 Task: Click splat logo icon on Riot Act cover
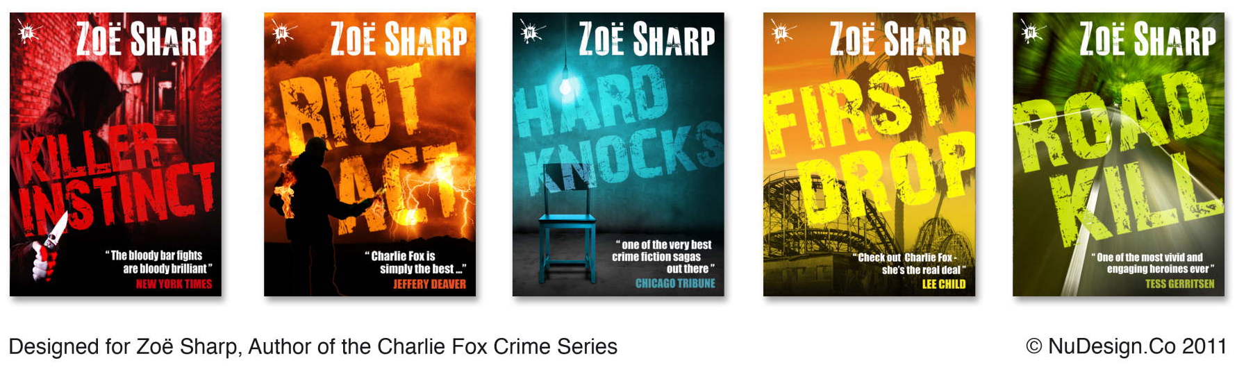click(283, 32)
